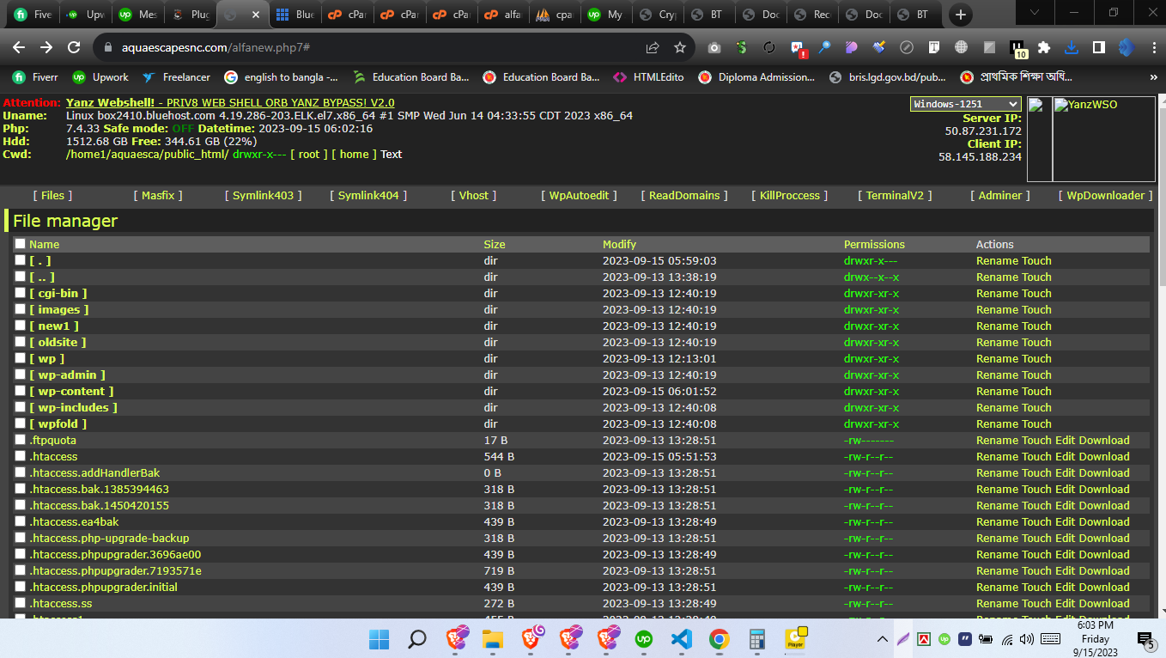Reload the page with the refresh icon
Image resolution: width=1166 pixels, height=658 pixels.
click(x=74, y=47)
